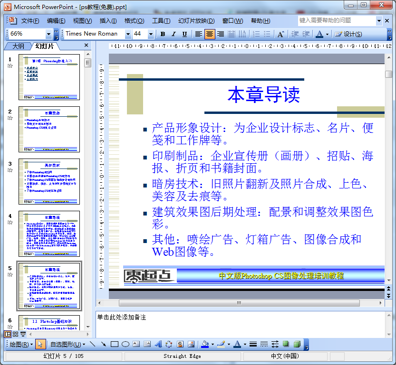396x365 pixels.
Task: Increase the font size
Action: pyautogui.click(x=281, y=34)
